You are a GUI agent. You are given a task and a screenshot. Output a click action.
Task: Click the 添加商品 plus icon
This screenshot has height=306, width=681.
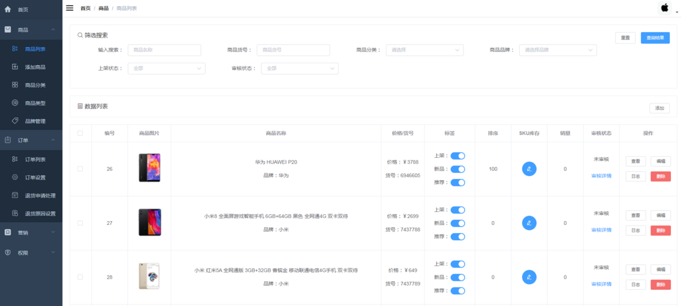coord(15,67)
